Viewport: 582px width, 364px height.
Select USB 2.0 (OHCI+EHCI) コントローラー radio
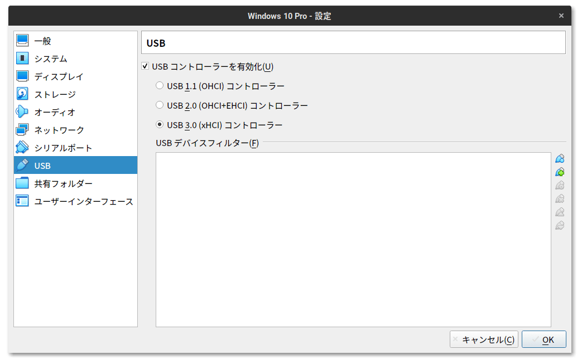[160, 105]
